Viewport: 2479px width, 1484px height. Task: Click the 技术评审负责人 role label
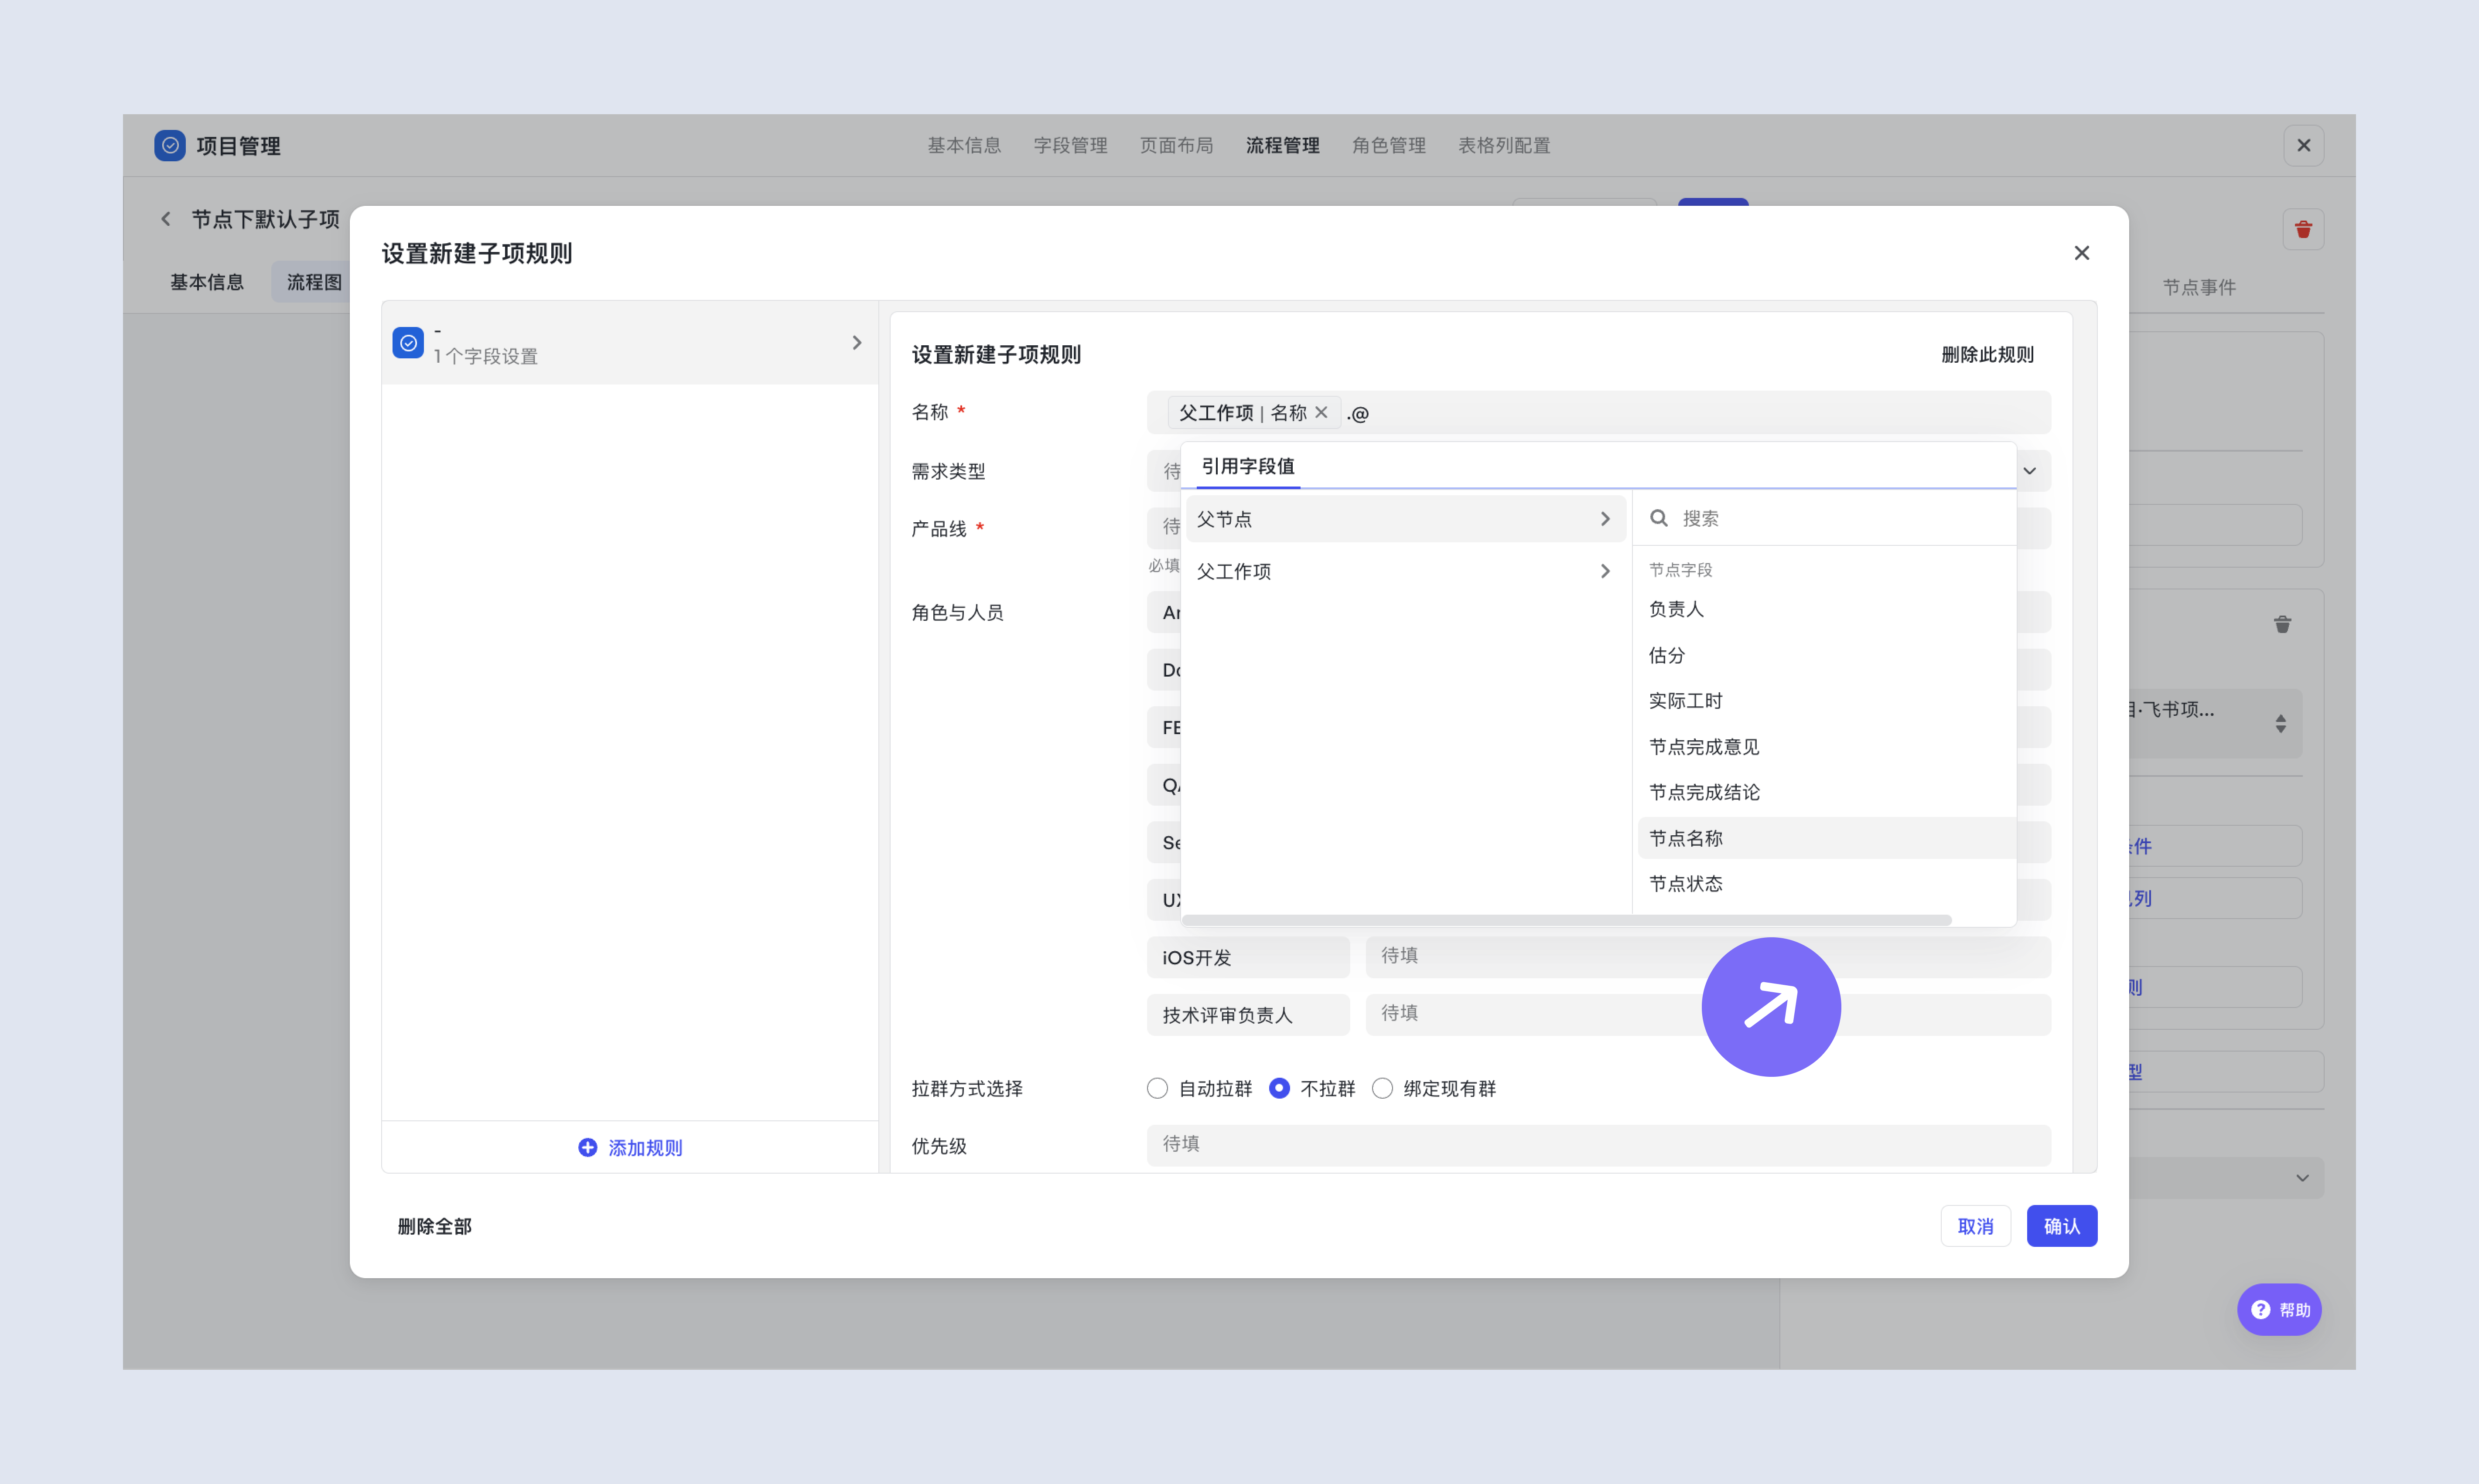(x=1249, y=1015)
